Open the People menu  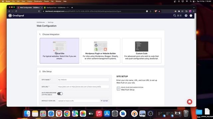(47, 1)
